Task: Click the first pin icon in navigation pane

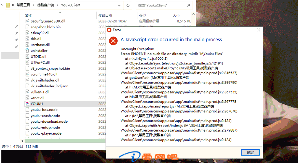Action: [x=16, y=26]
